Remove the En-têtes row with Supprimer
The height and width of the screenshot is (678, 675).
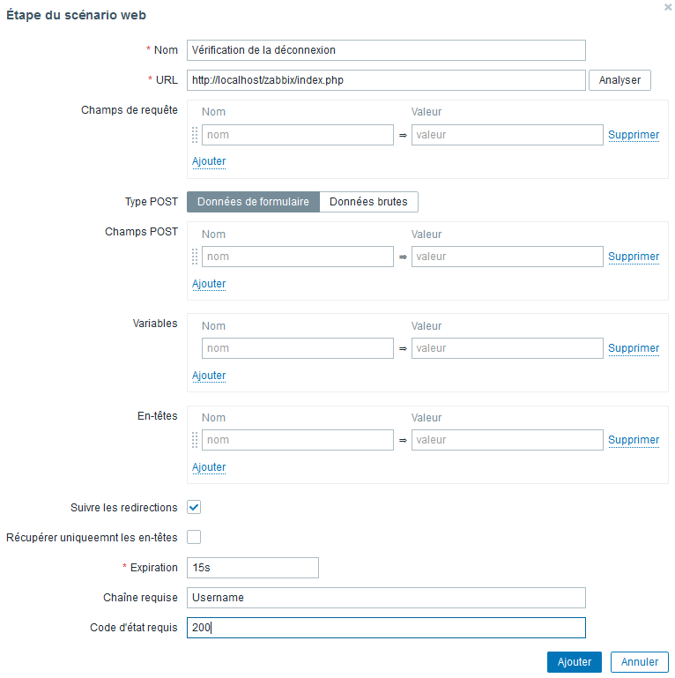point(634,440)
